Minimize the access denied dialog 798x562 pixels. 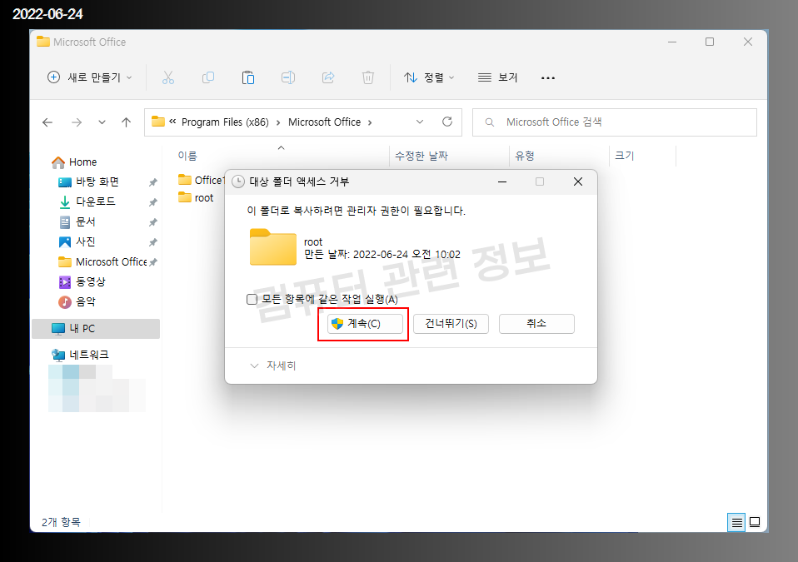[502, 182]
